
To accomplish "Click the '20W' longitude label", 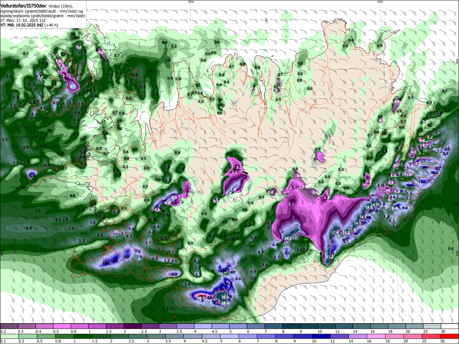I will click(191, 2).
